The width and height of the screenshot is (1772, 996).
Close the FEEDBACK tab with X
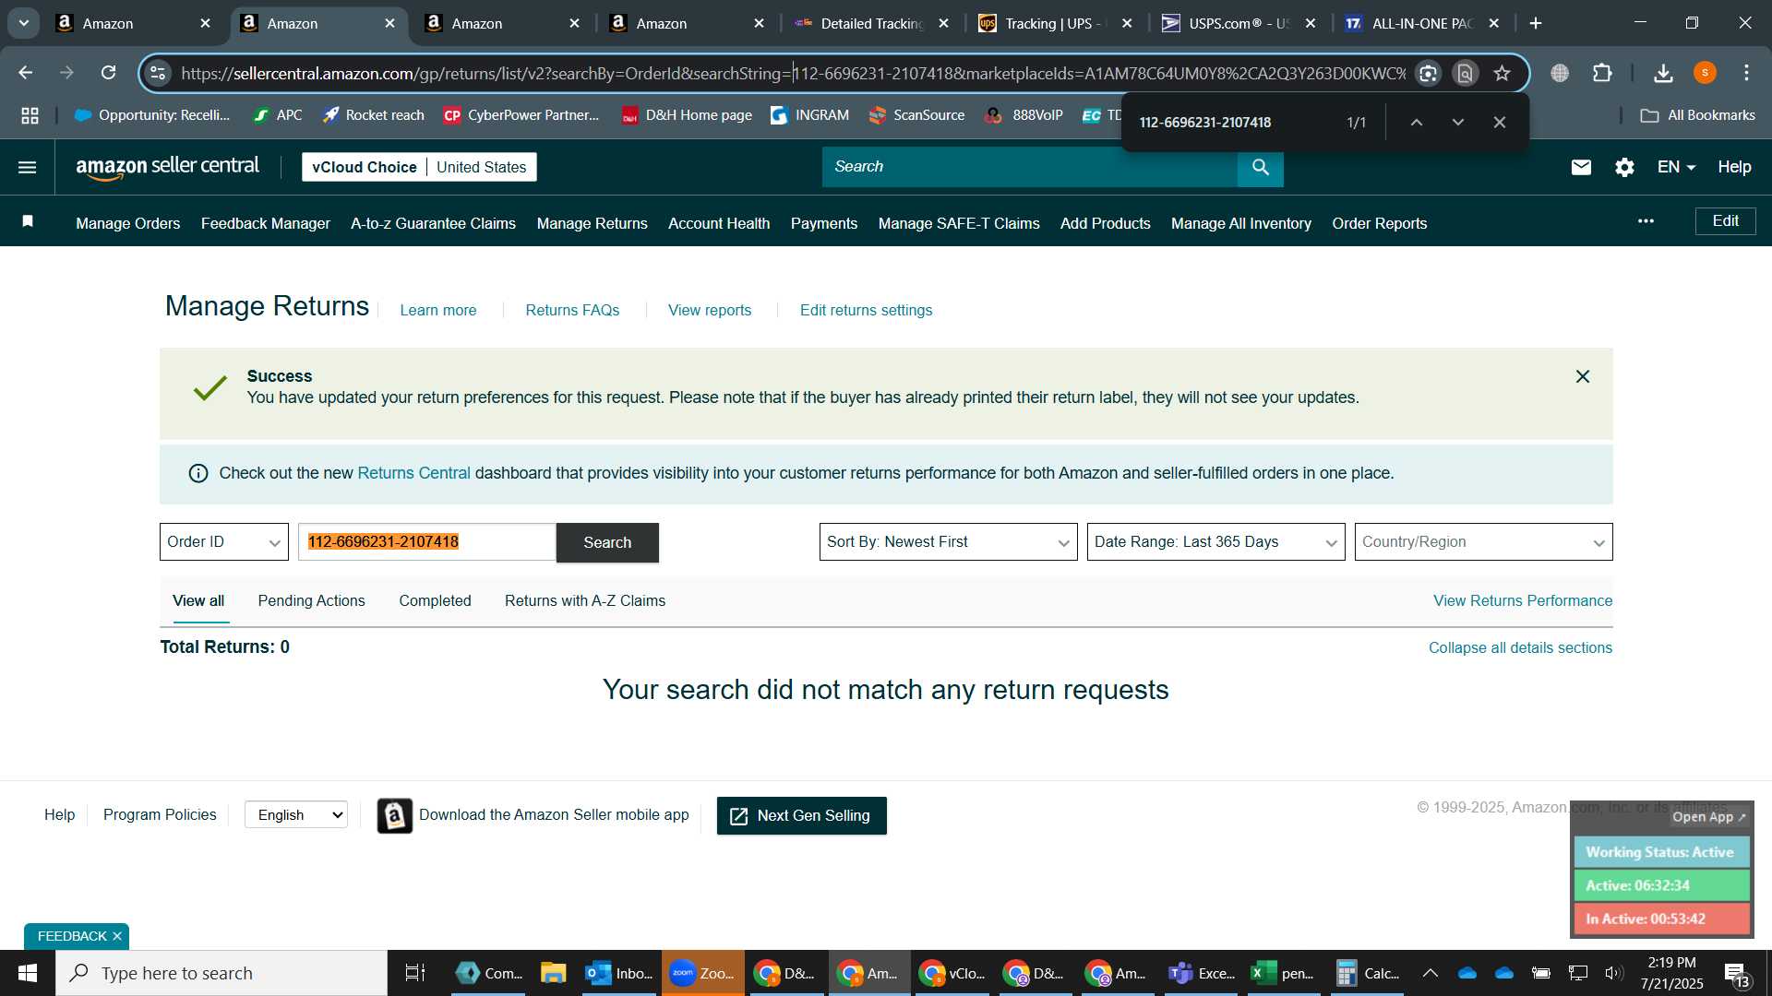tap(117, 936)
